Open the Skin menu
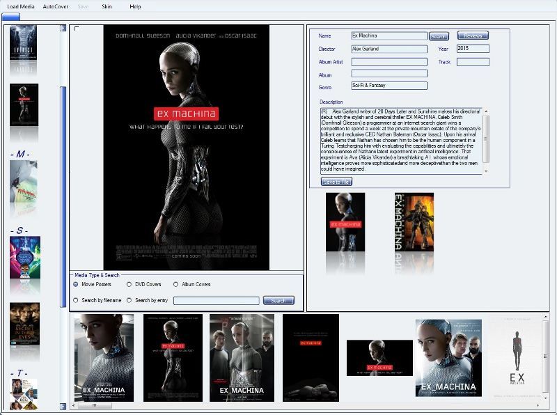This screenshot has width=557, height=415. 107,6
